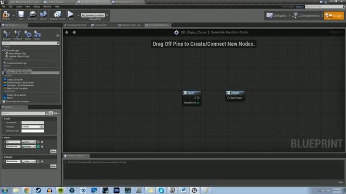
Task: Open Details view options eye dropdown
Action: tap(56, 113)
